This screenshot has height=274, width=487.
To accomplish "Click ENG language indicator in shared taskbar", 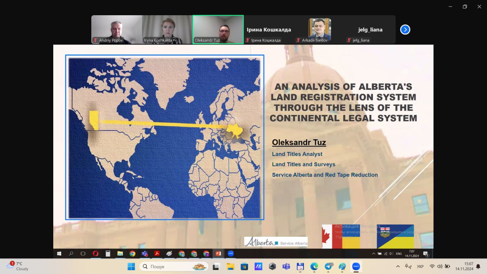I will pyautogui.click(x=399, y=253).
